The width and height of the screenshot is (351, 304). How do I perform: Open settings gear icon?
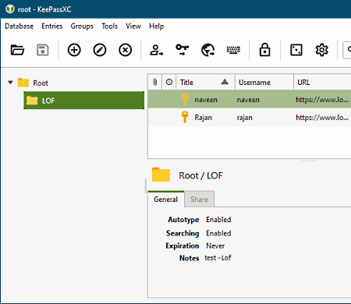pyautogui.click(x=321, y=50)
